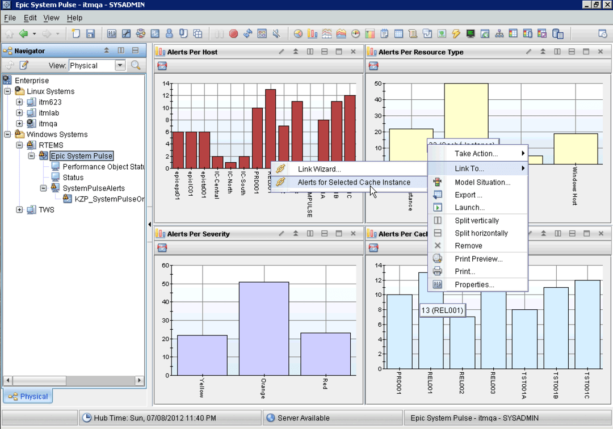Select the pie chart view icon in toolbar
Viewport: 613px width, 429px height.
coord(297,33)
